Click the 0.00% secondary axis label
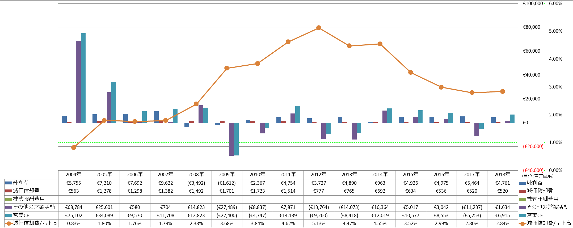This screenshot has width=573, height=228. click(x=555, y=170)
